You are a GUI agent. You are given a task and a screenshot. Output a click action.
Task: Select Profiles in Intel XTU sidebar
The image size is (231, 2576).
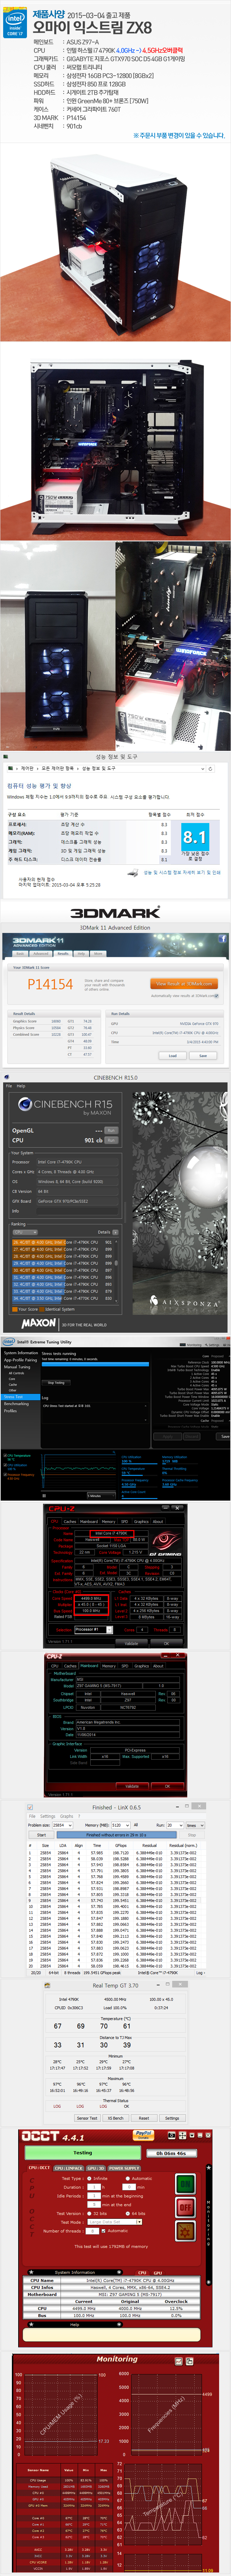[x=10, y=1410]
